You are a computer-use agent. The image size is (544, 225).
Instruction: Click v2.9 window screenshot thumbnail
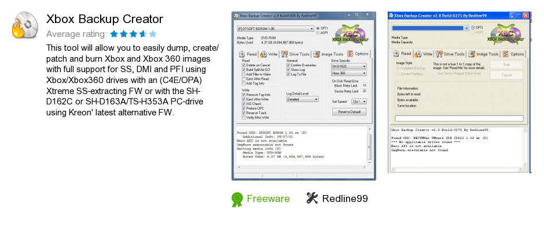pyautogui.click(x=304, y=96)
